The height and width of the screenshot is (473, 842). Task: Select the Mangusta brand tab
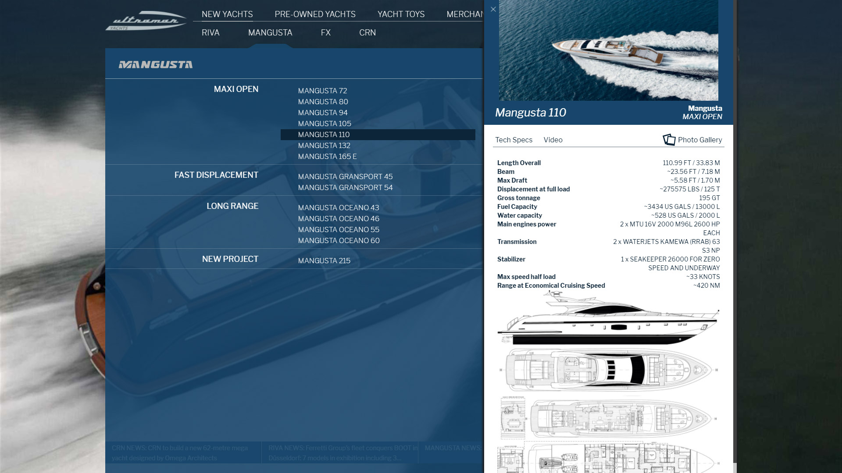coord(270,32)
